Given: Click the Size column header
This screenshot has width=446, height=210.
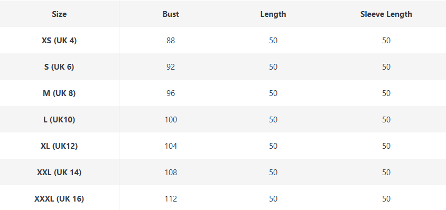Looking at the screenshot, I should (x=59, y=14).
